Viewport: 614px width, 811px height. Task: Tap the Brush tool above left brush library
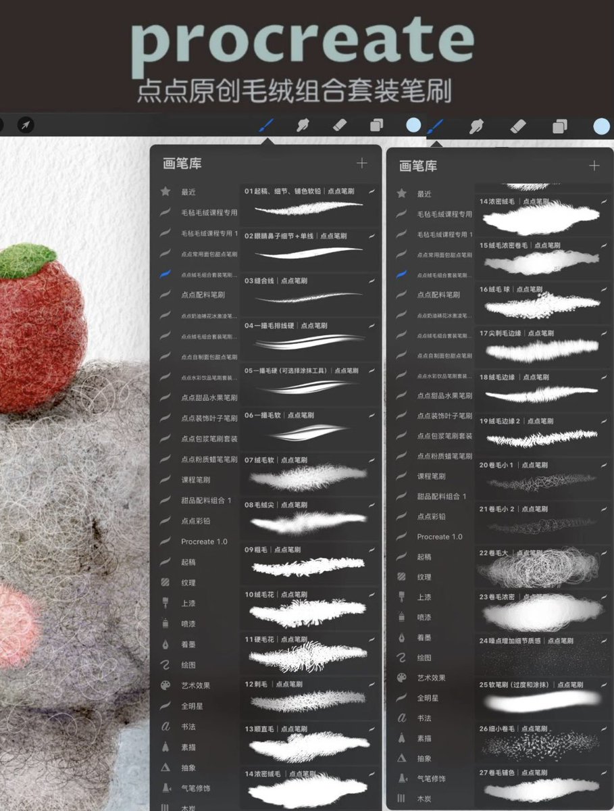click(x=267, y=125)
